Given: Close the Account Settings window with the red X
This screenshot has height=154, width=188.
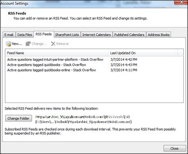Looking at the screenshot, I should (181, 2).
